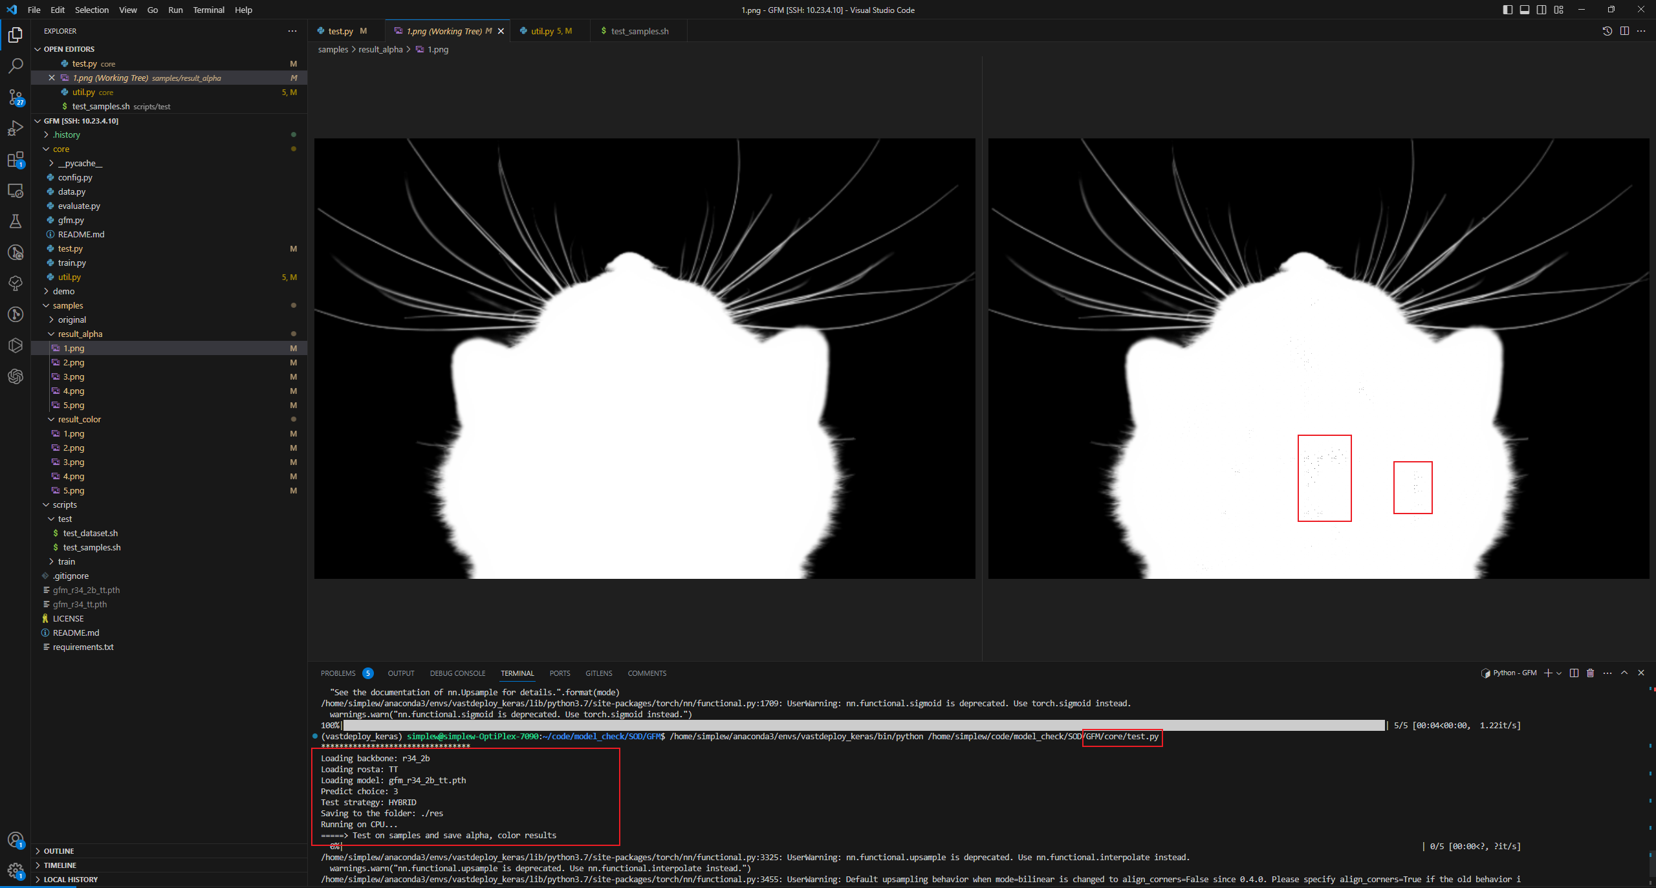The image size is (1656, 888).
Task: Open gfm.py in the explorer
Action: click(x=71, y=220)
